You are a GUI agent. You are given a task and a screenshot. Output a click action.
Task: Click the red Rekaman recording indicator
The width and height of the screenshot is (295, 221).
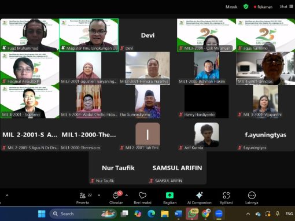(263, 7)
